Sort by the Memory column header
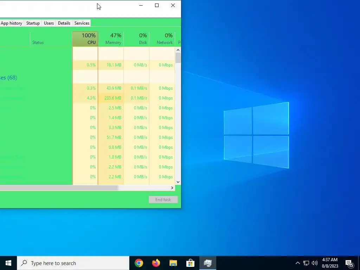The height and width of the screenshot is (270, 360). click(111, 39)
